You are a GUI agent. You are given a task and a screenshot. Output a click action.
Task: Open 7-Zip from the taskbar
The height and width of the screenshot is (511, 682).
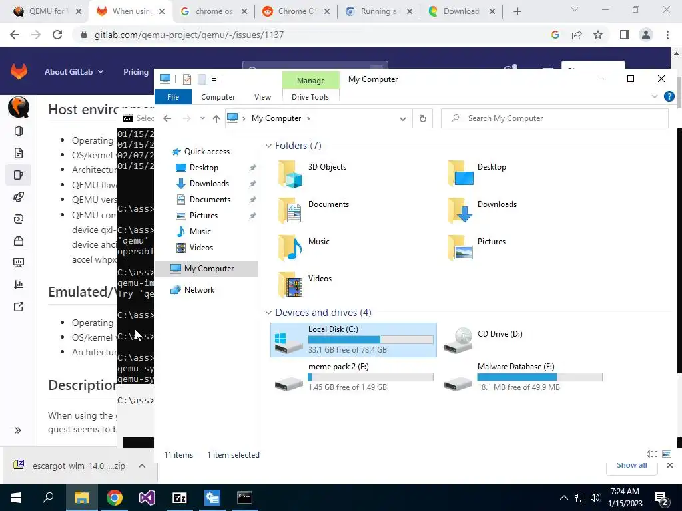coord(180,498)
